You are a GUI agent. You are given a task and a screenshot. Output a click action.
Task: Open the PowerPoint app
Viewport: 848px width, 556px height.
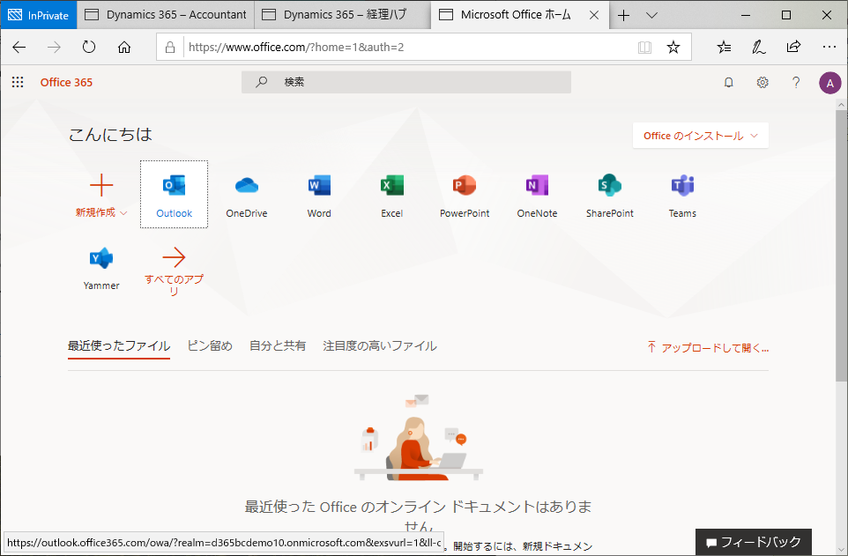point(465,194)
